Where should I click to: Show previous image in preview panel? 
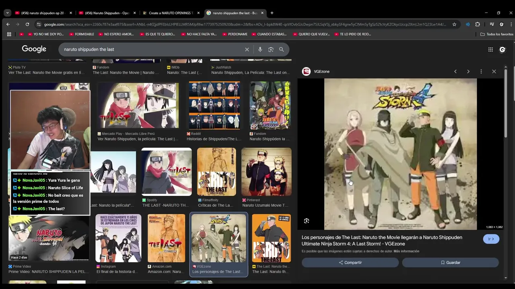tap(455, 71)
